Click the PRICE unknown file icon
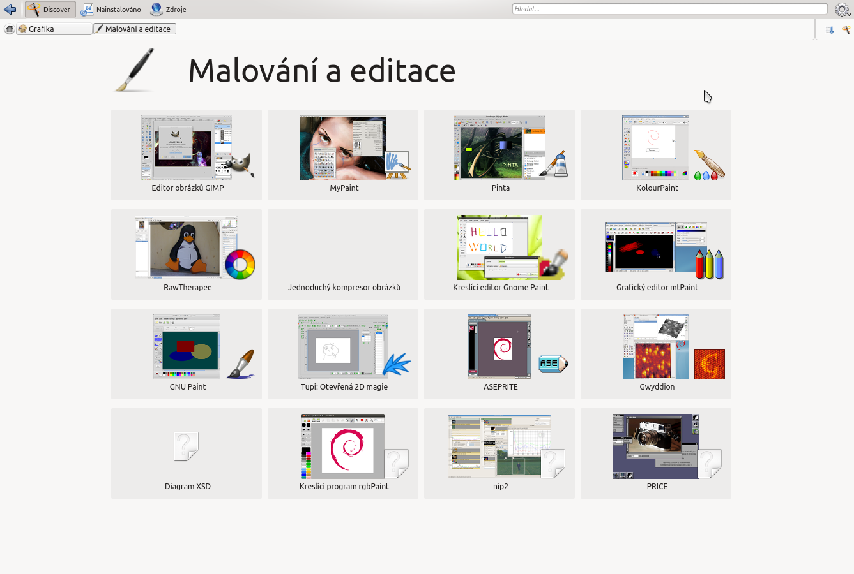Viewport: 854px width, 574px height. (709, 463)
